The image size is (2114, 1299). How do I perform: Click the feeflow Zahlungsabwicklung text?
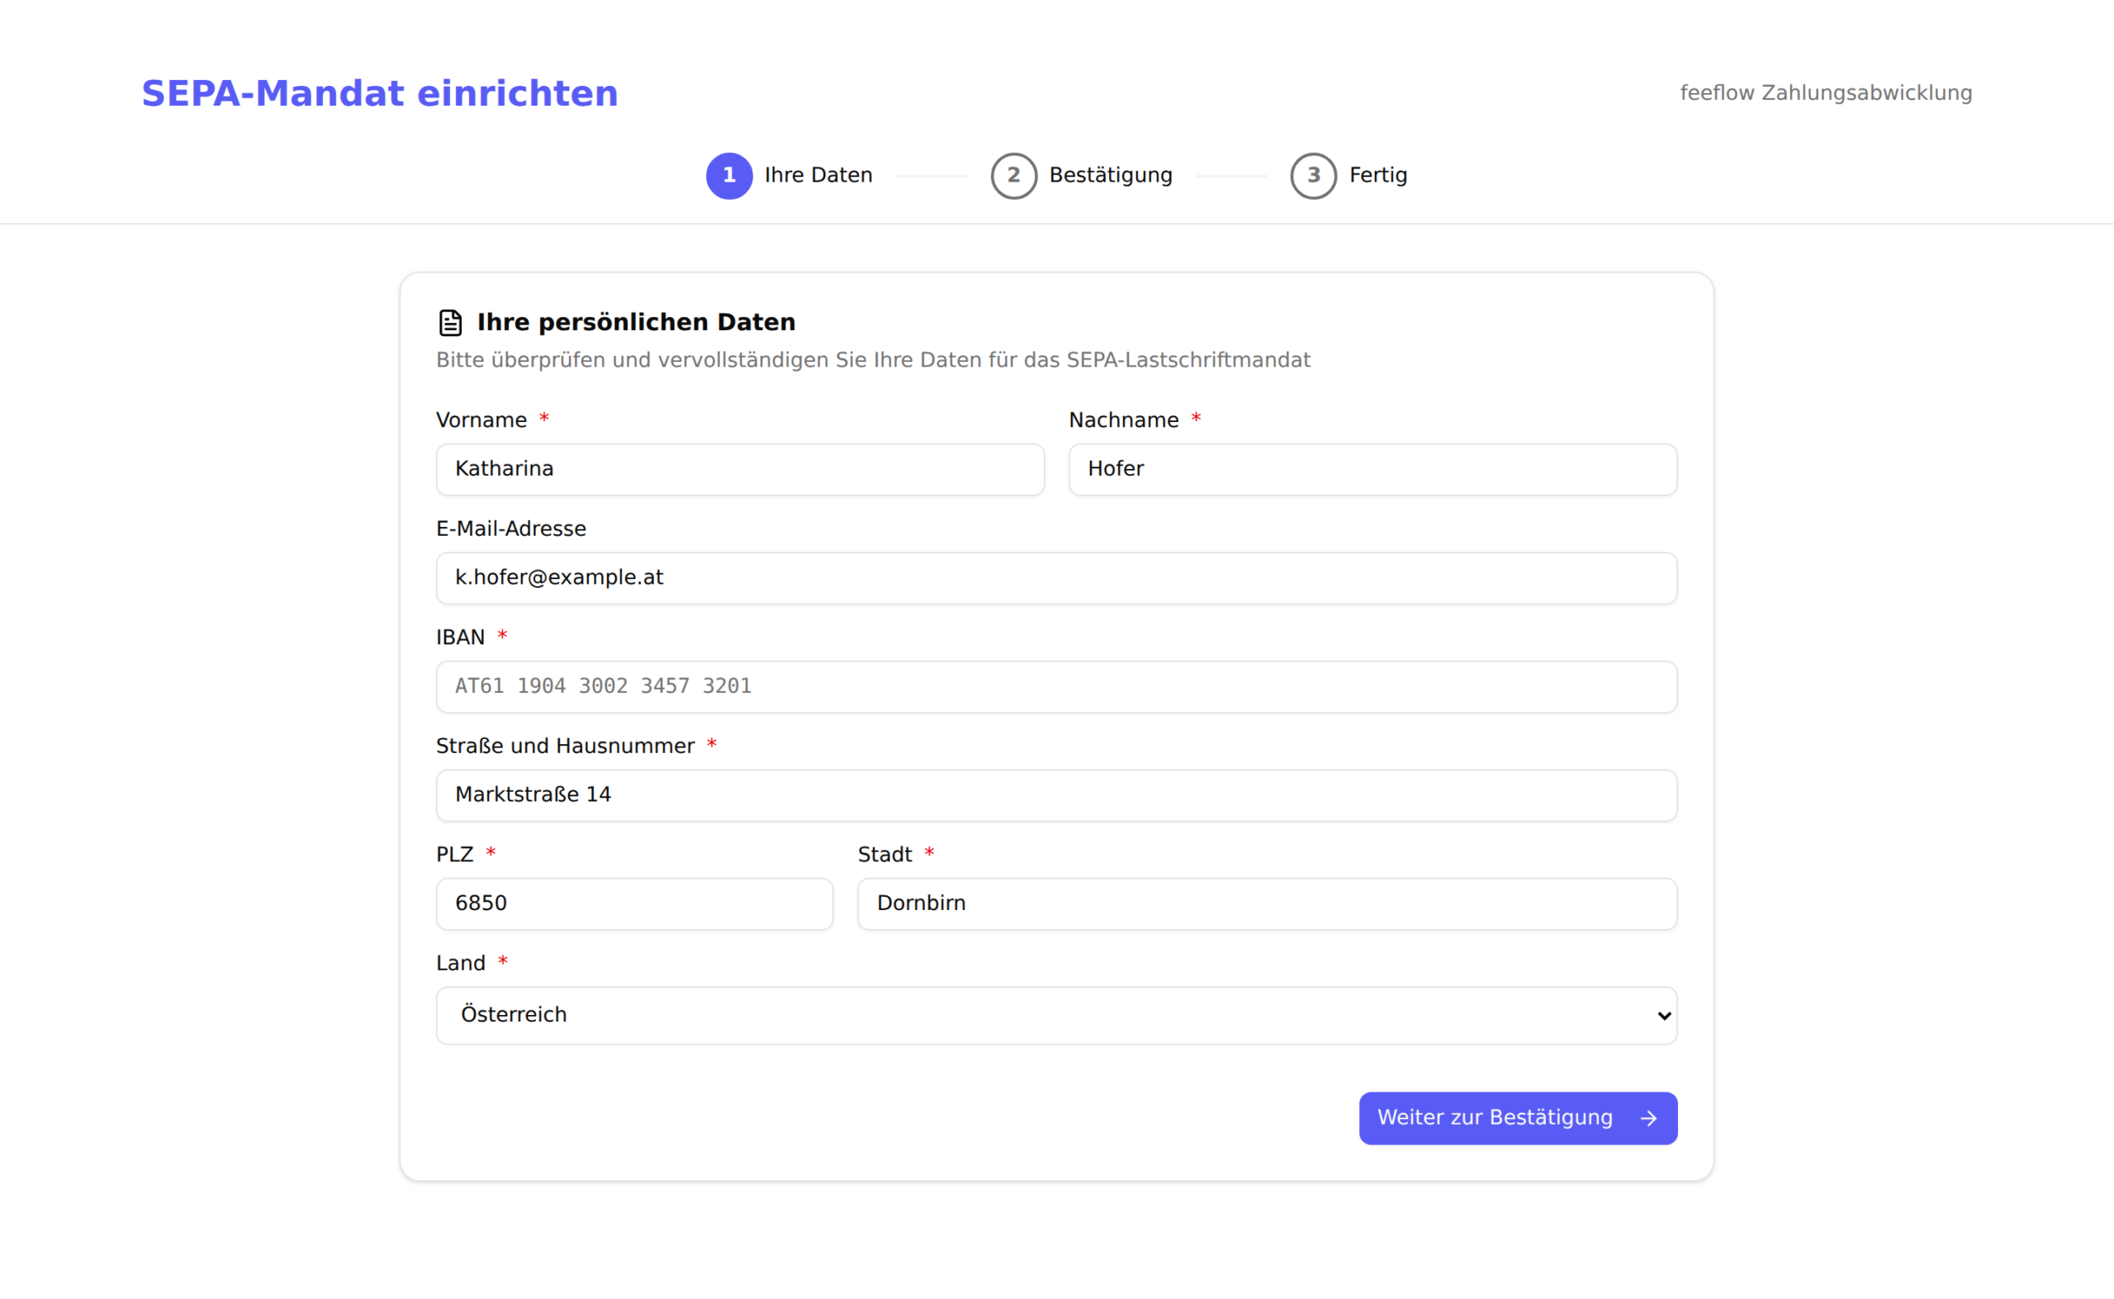tap(1827, 92)
